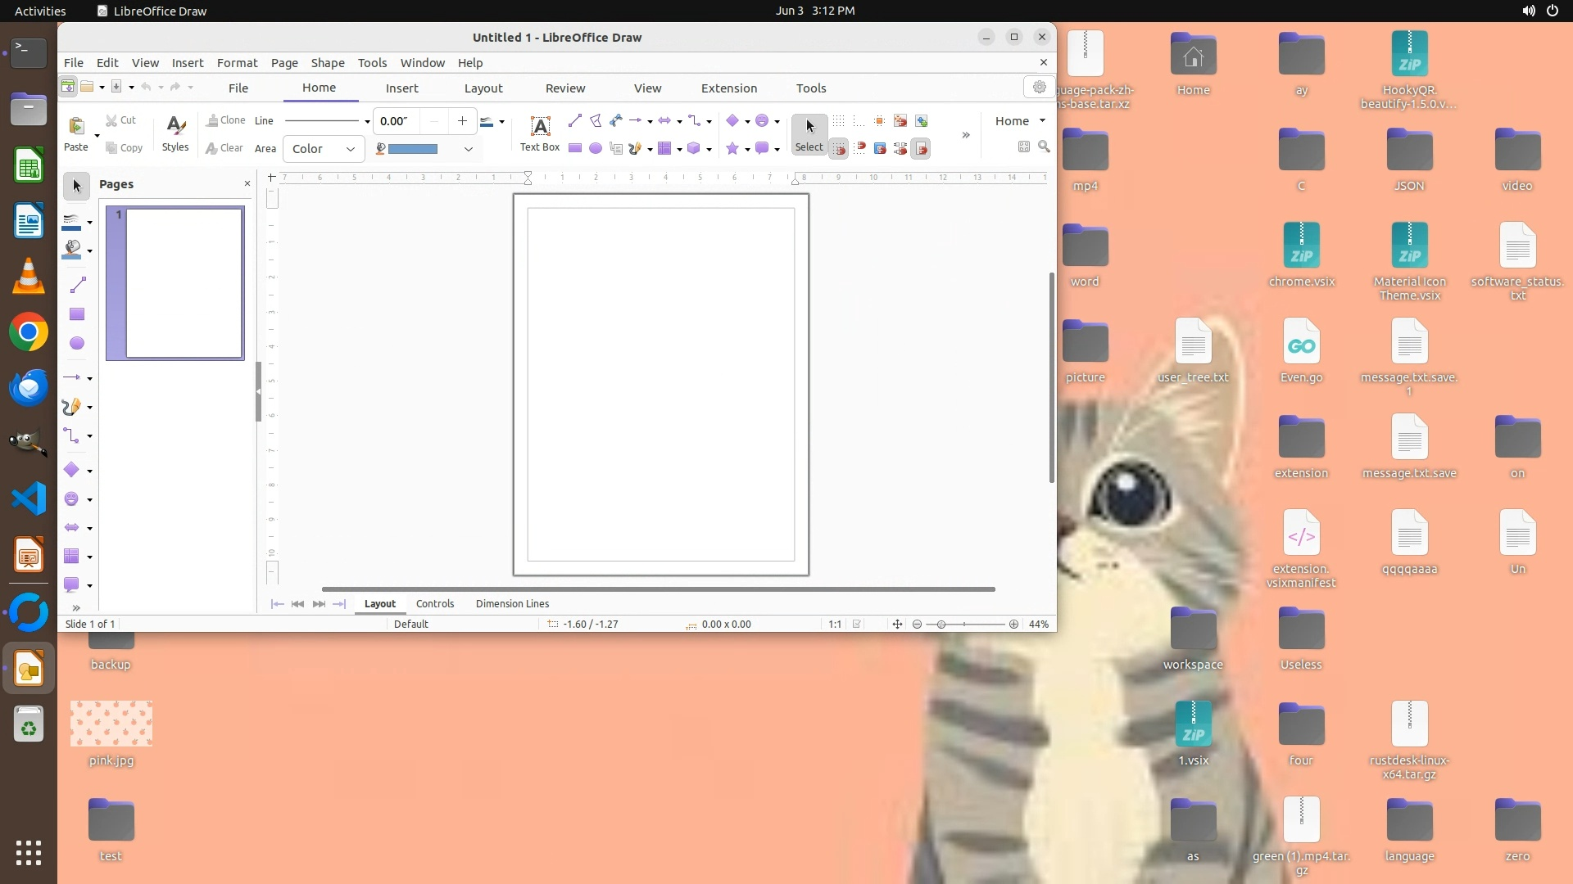Click Stars and Banners shape icon

tap(732, 149)
